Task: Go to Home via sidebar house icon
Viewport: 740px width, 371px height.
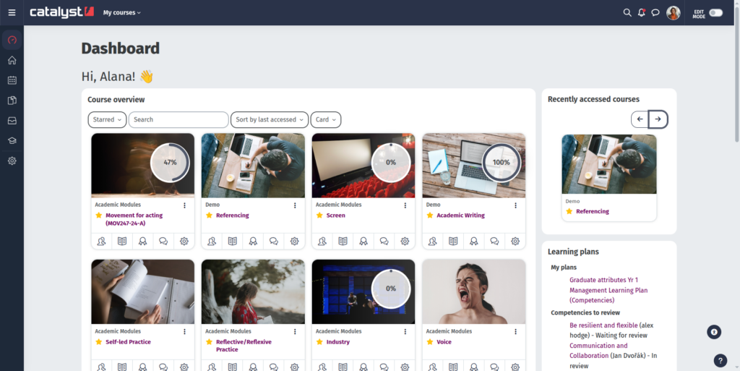Action: tap(12, 60)
